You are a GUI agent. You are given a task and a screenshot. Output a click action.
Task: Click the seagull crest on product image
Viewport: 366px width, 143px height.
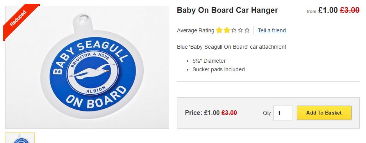(93, 72)
